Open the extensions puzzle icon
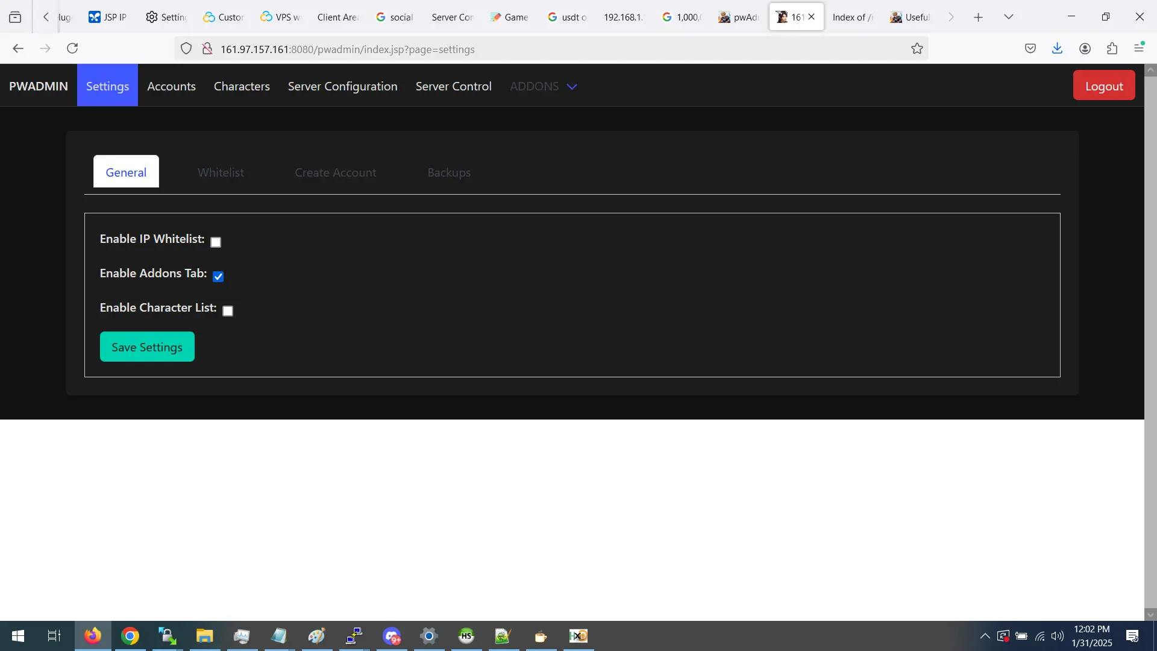This screenshot has height=651, width=1157. pos(1112,49)
